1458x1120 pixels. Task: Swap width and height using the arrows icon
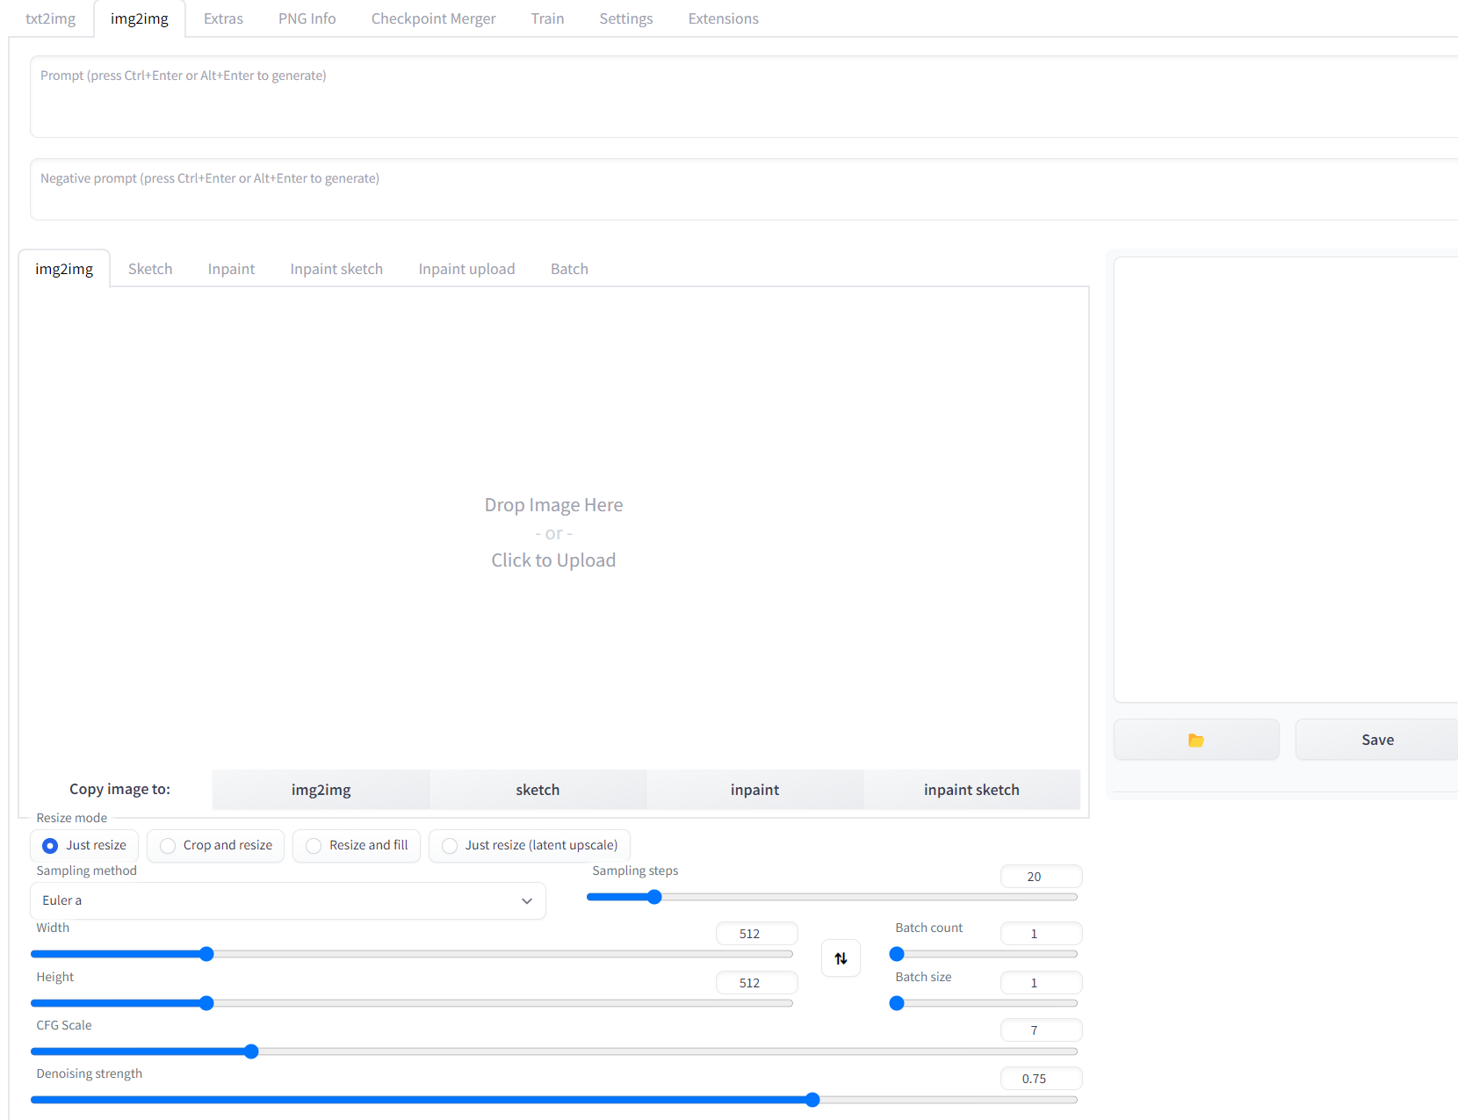[x=841, y=957]
